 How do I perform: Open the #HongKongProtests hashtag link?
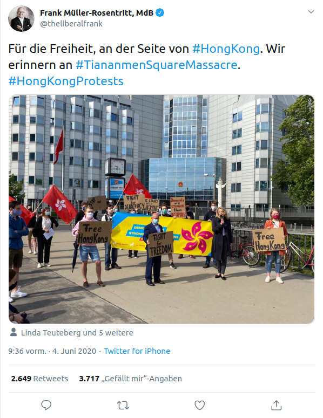pos(66,81)
